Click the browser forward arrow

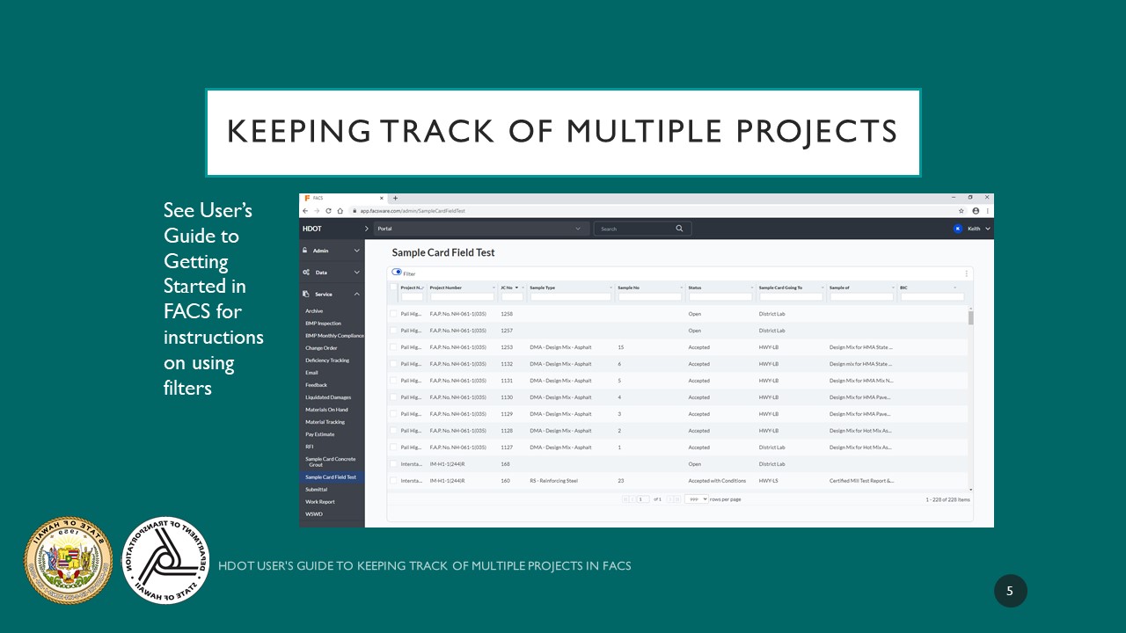(317, 211)
